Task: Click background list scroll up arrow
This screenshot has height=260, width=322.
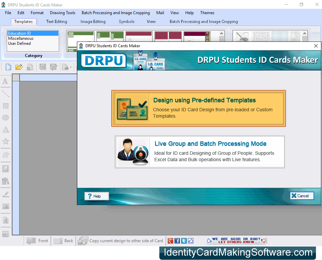Action: click(304, 33)
